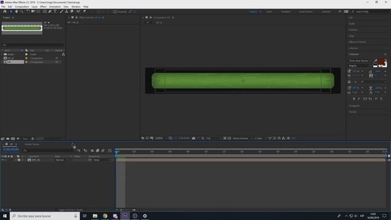The image size is (391, 220).
Task: Open the Regular font style dropdown
Action: pyautogui.click(x=360, y=65)
